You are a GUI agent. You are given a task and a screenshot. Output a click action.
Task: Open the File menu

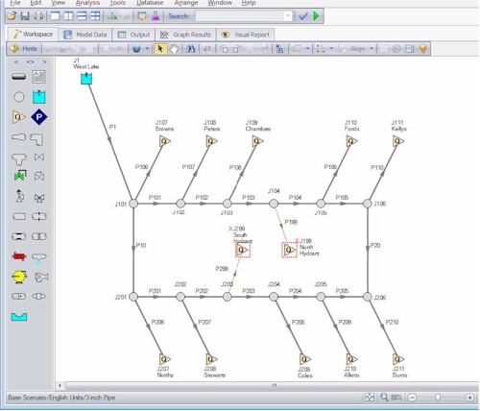coord(15,3)
